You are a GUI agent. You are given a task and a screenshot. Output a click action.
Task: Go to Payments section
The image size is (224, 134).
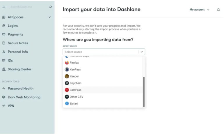(x=15, y=34)
